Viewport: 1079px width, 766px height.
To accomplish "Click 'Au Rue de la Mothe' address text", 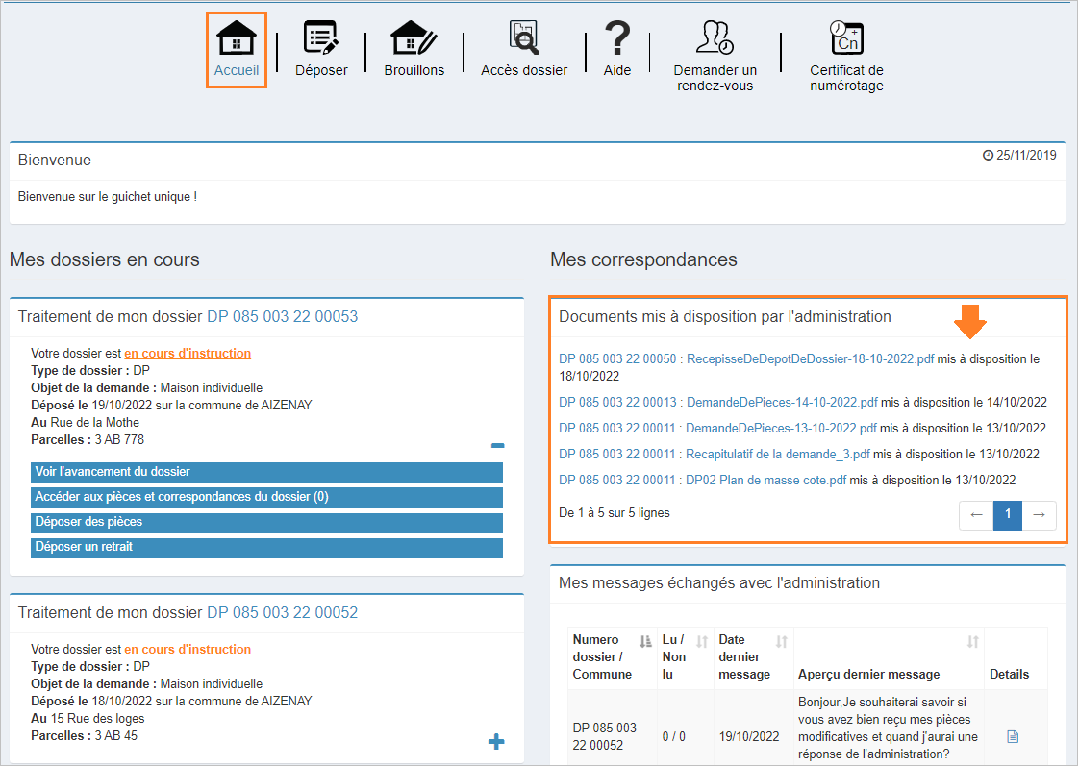I will 86,423.
